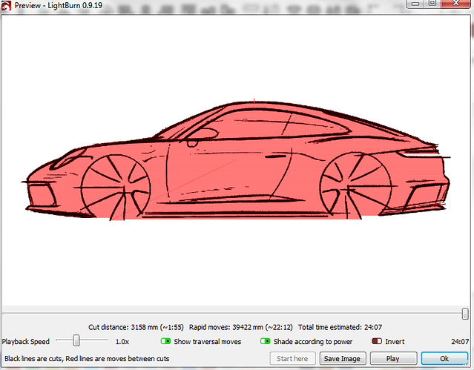Click the car preview image

pos(235,160)
